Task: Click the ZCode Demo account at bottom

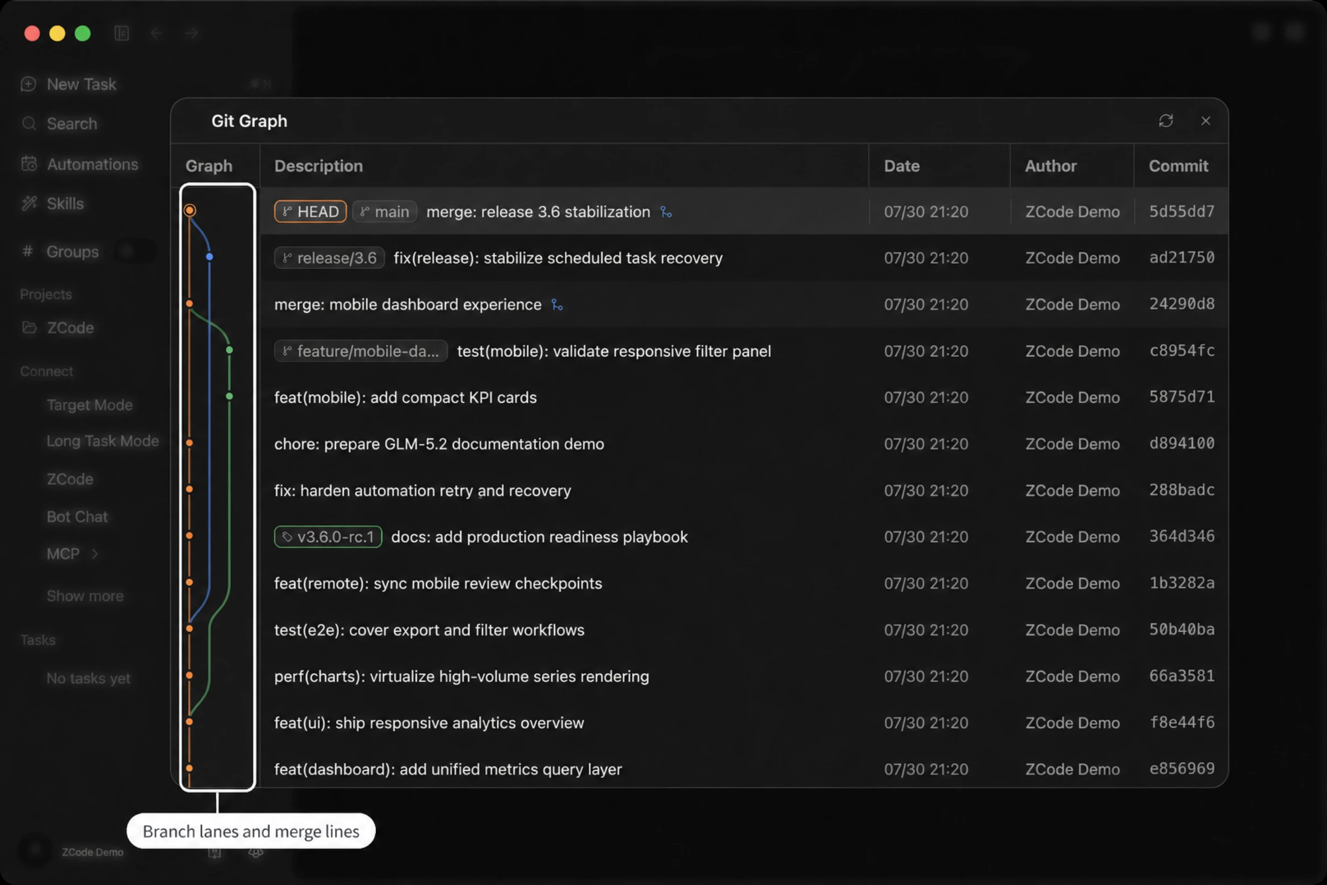Action: point(92,852)
